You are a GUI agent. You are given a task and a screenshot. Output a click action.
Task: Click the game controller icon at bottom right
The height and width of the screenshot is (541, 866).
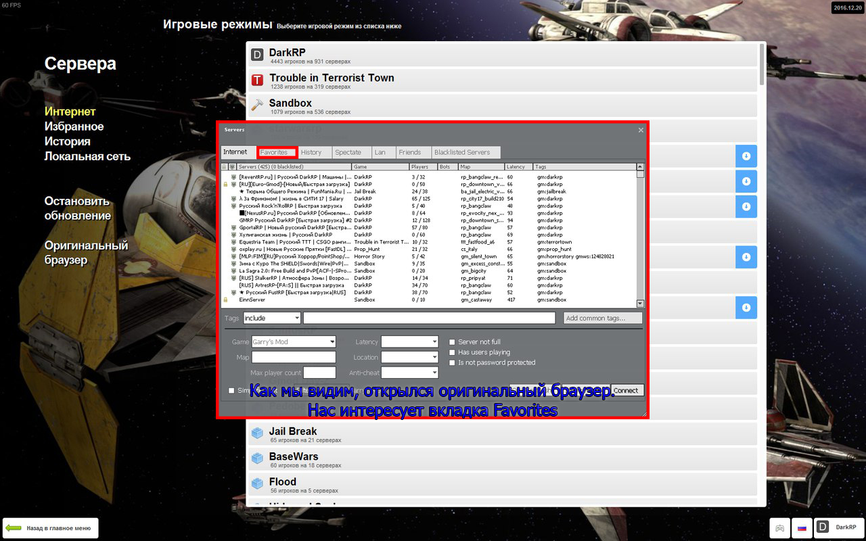779,527
